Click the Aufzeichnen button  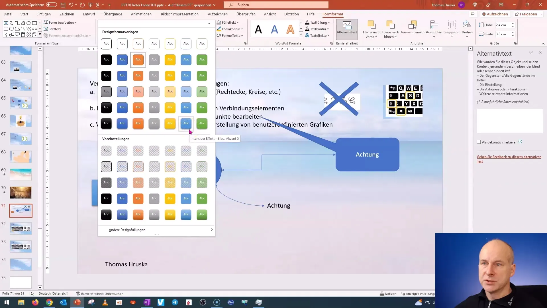click(x=495, y=14)
